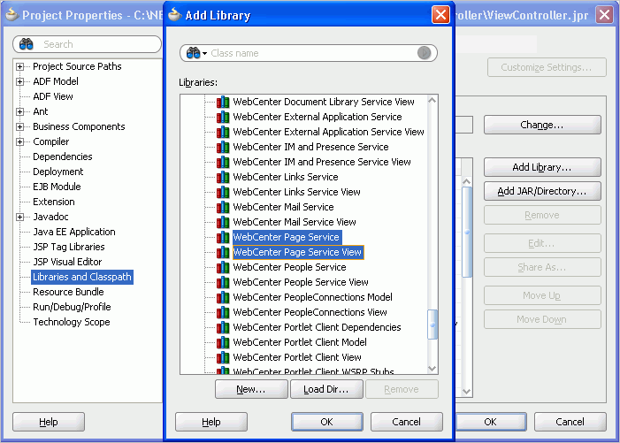Close the Add Library dialog window
This screenshot has width=620, height=443.
pyautogui.click(x=440, y=15)
